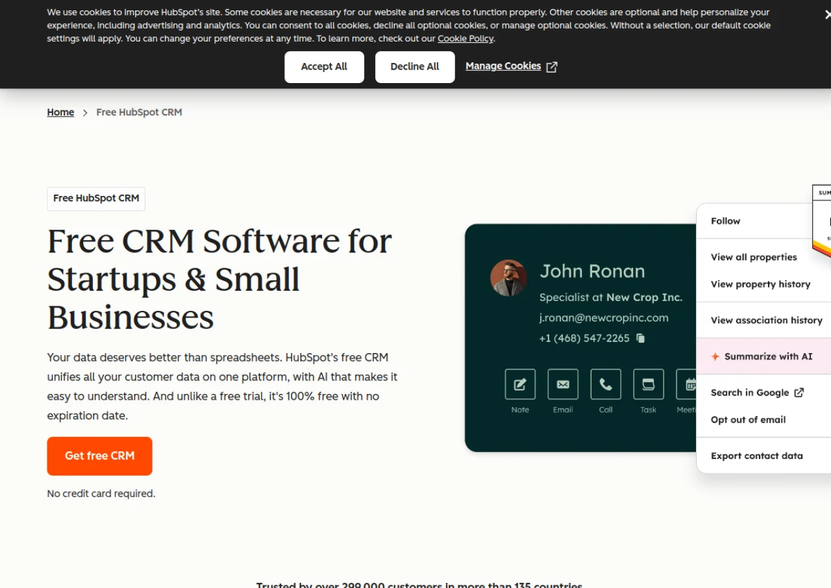
Task: Click the Email envelope icon
Action: 563,384
